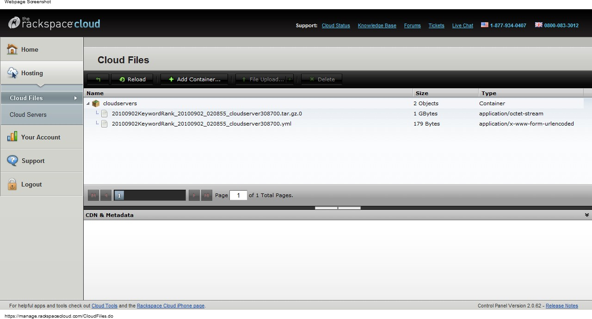The width and height of the screenshot is (592, 319).
Task: Click the Home house icon
Action: [x=12, y=49]
